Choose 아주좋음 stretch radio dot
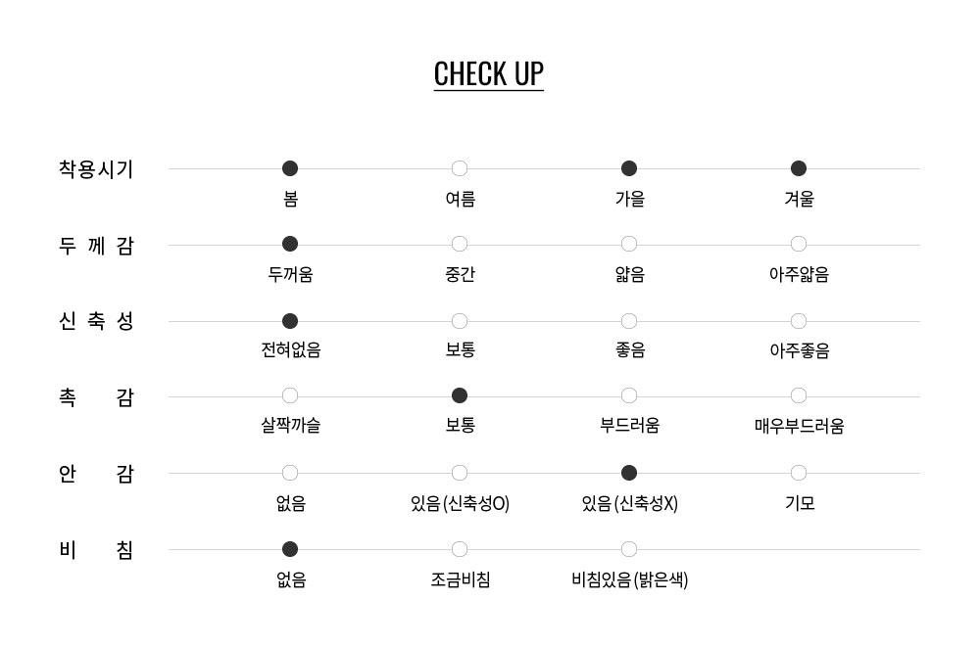 pyautogui.click(x=799, y=321)
